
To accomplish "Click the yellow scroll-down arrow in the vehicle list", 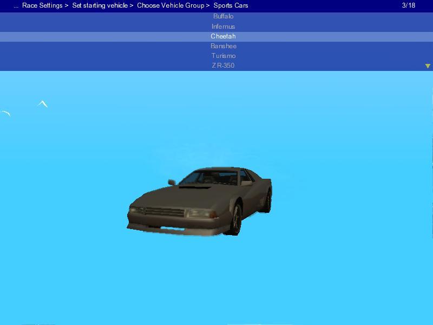I will pos(428,66).
